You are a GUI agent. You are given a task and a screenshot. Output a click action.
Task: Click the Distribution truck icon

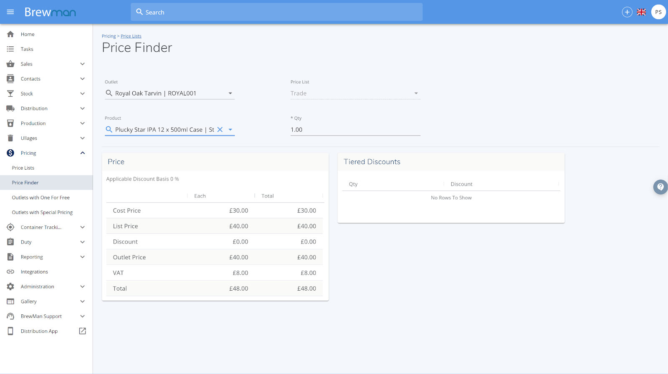(x=10, y=108)
